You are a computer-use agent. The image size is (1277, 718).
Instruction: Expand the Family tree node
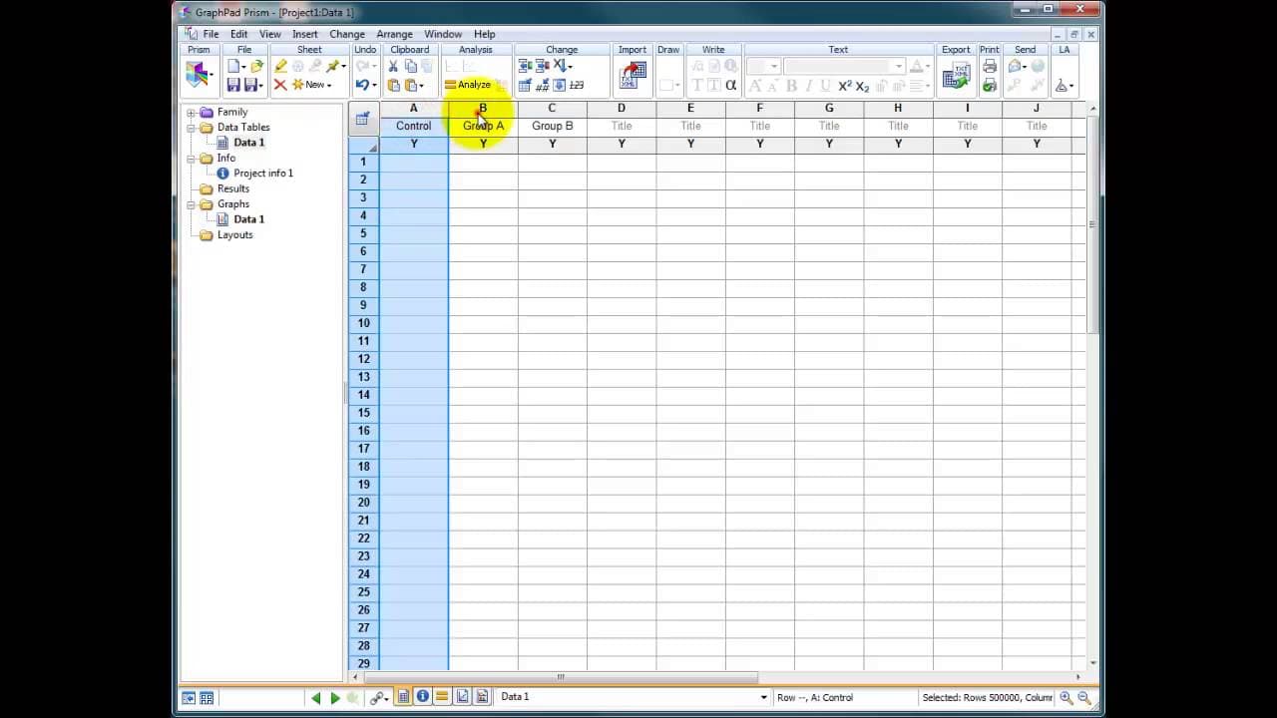[x=192, y=113]
